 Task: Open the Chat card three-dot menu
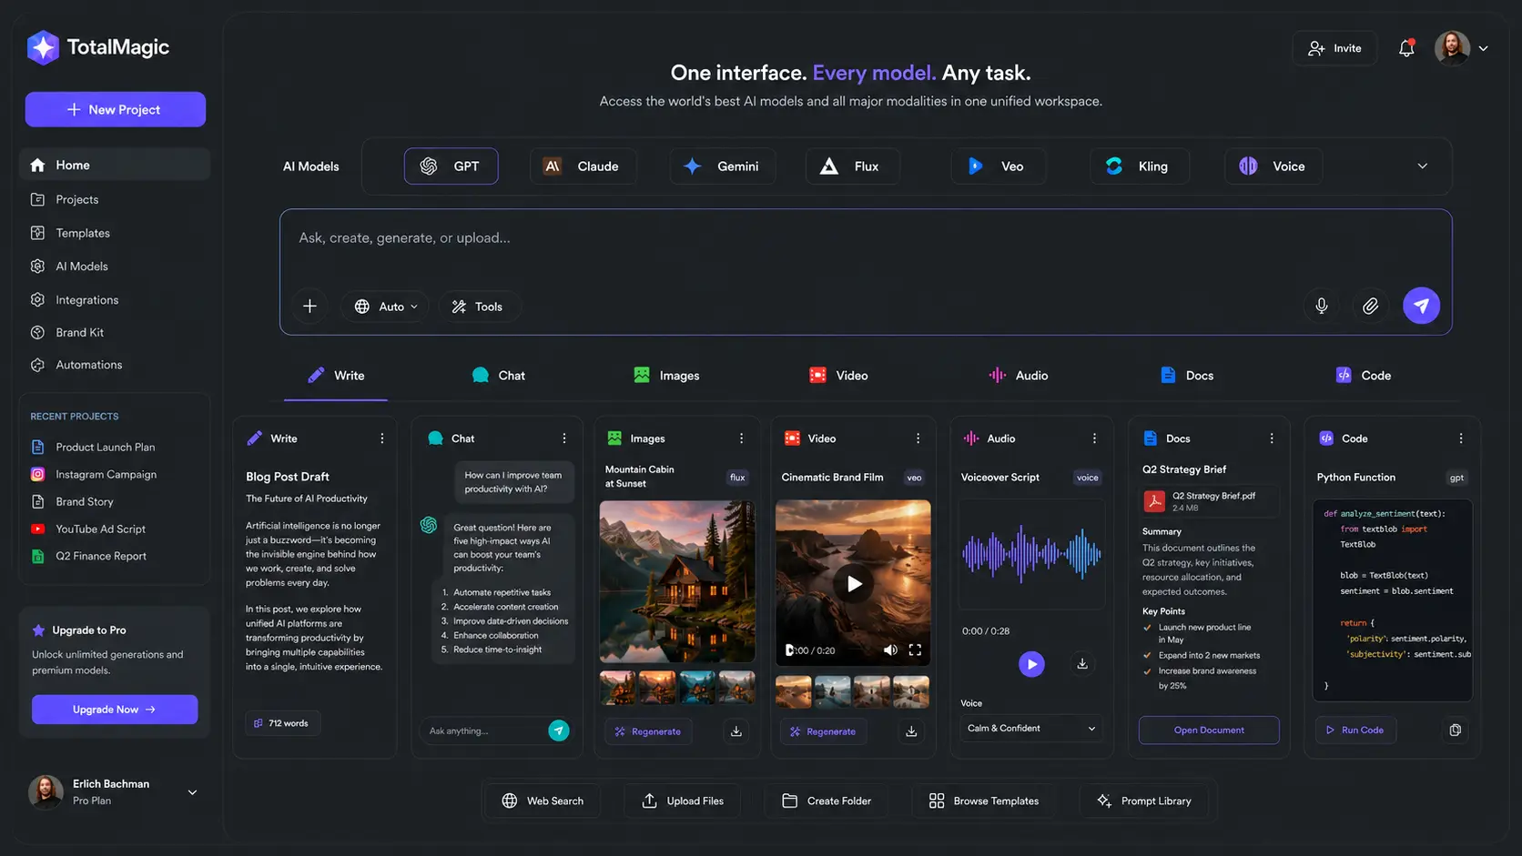[564, 438]
